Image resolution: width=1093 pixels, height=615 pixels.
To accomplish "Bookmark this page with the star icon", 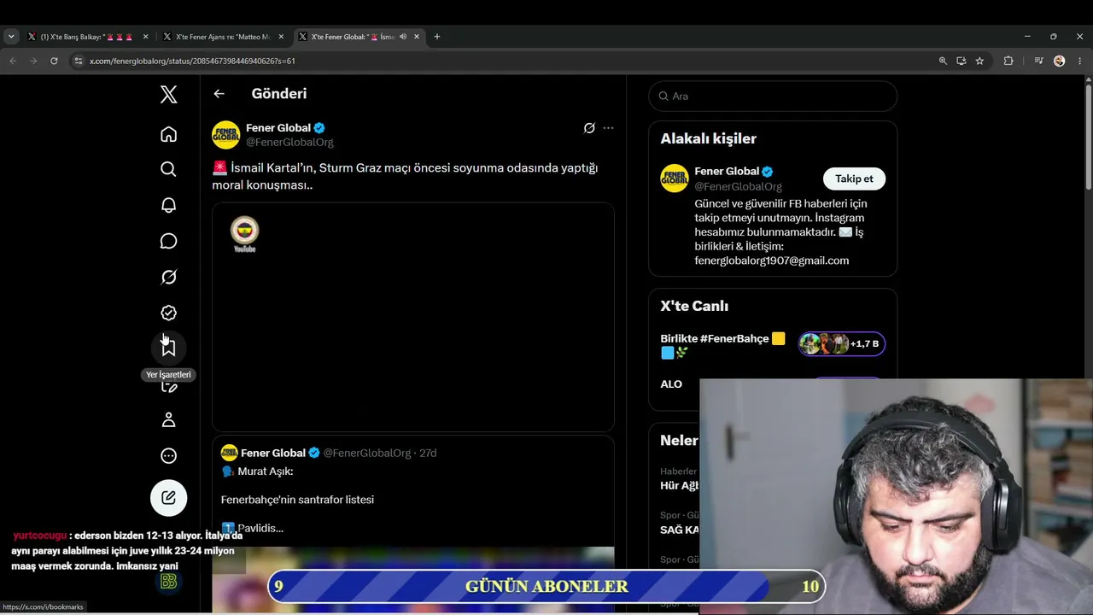I will (979, 61).
